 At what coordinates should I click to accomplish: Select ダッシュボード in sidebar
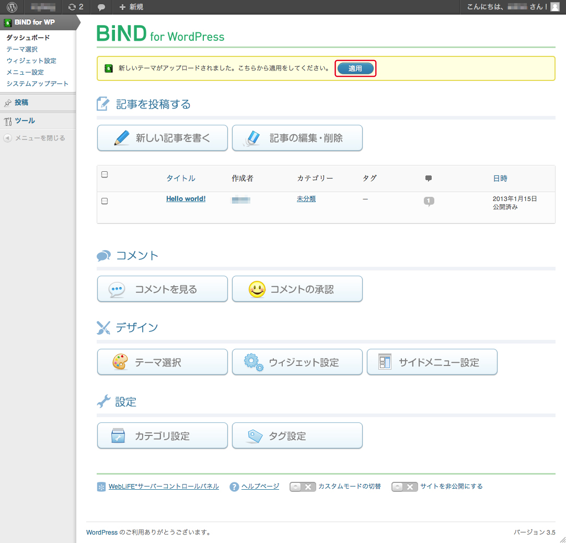28,38
